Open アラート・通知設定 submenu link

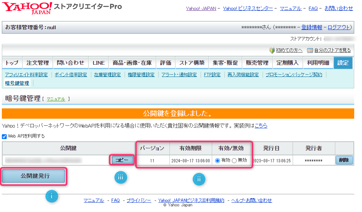[x=179, y=75]
